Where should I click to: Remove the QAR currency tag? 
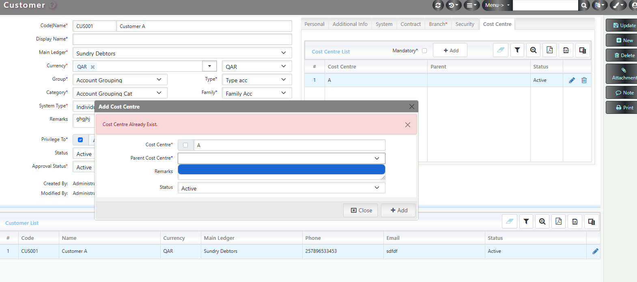coord(93,67)
